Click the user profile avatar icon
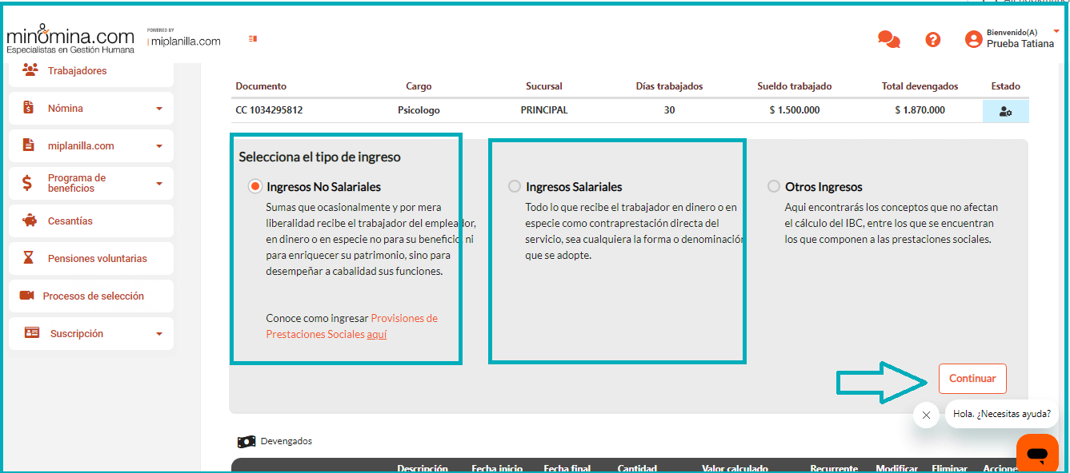 click(973, 39)
